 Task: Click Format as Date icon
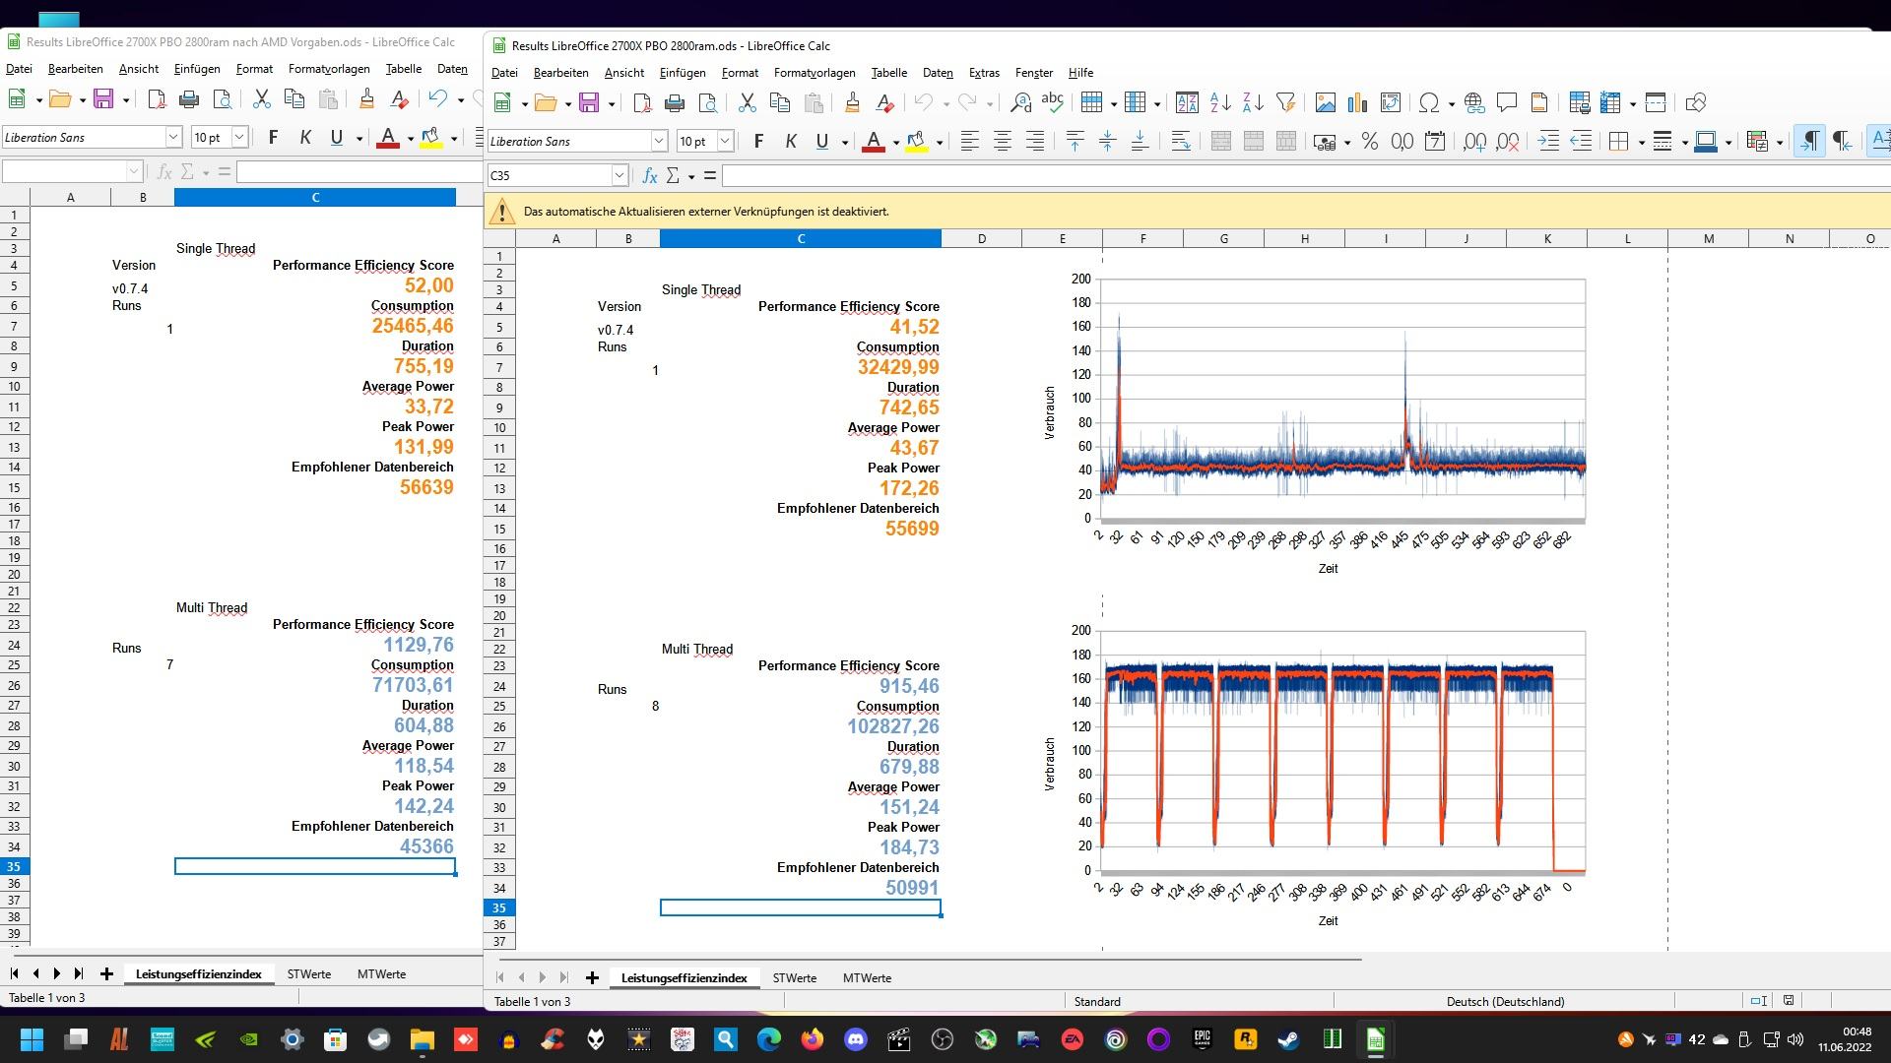coord(1435,141)
